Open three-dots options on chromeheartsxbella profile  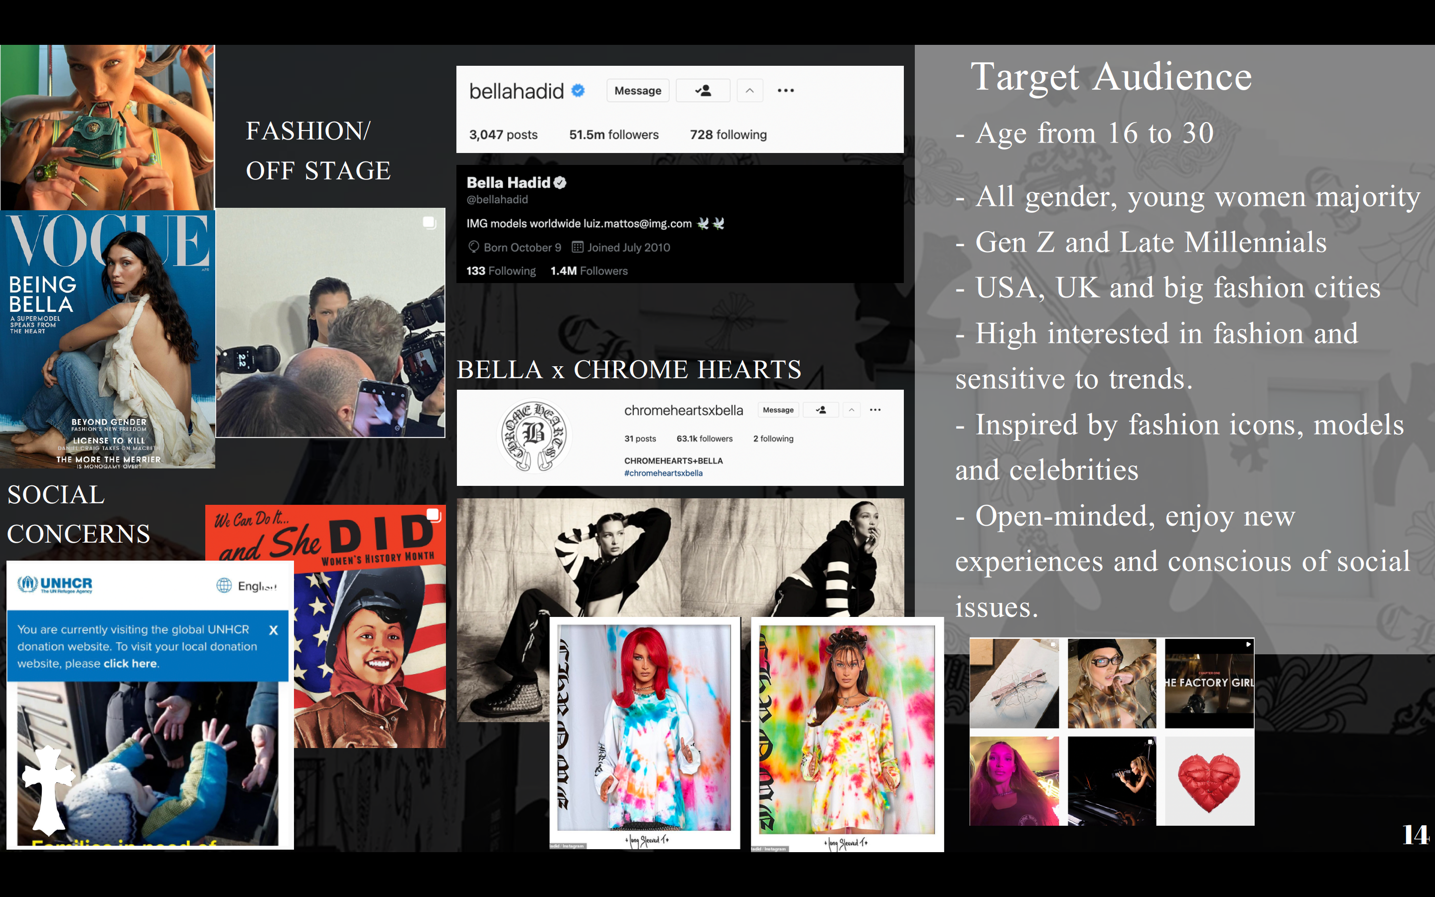pos(875,410)
